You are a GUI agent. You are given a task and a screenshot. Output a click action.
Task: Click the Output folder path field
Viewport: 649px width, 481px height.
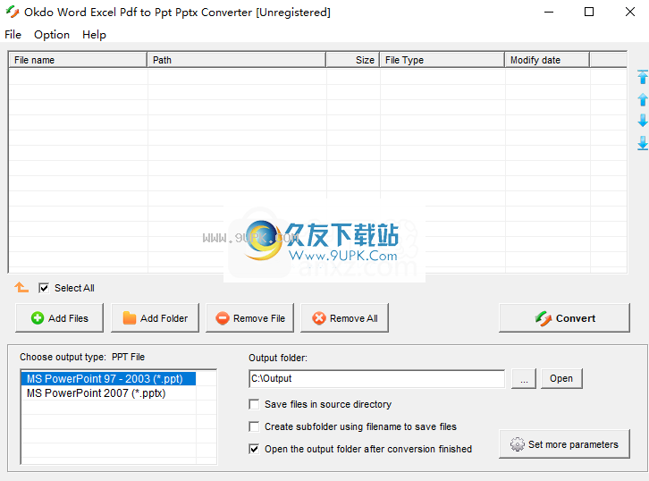pos(376,378)
